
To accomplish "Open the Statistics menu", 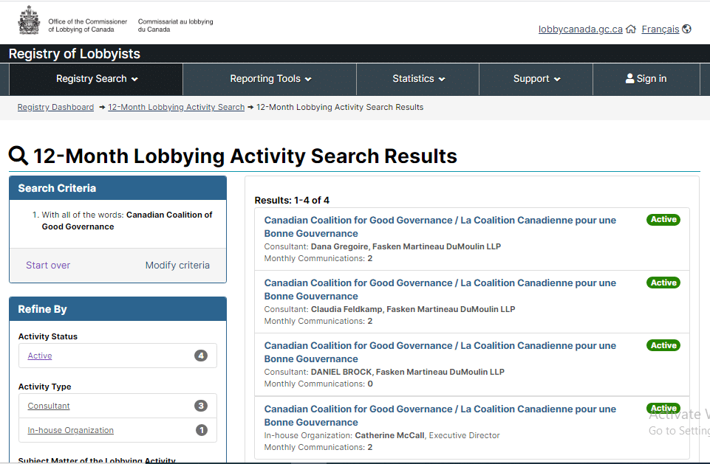I will coord(418,79).
